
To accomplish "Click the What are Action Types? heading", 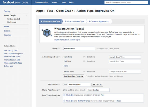I will 69,29.
